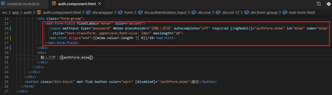Click the required attribute on line 14
The width and height of the screenshot is (332, 95).
pyautogui.click(x=220, y=28)
